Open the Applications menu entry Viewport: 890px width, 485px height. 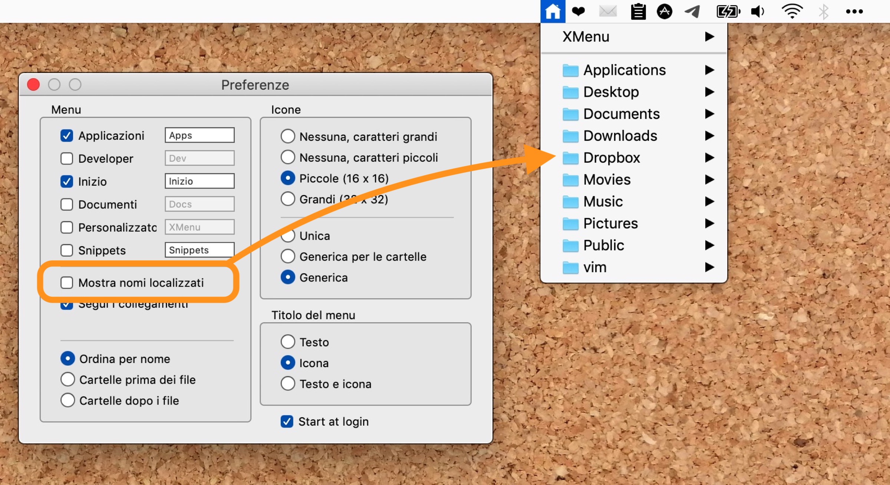click(x=624, y=70)
